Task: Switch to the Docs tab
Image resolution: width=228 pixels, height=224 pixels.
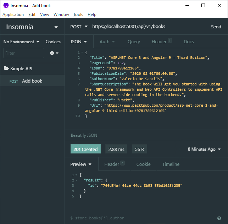Action: [189, 42]
